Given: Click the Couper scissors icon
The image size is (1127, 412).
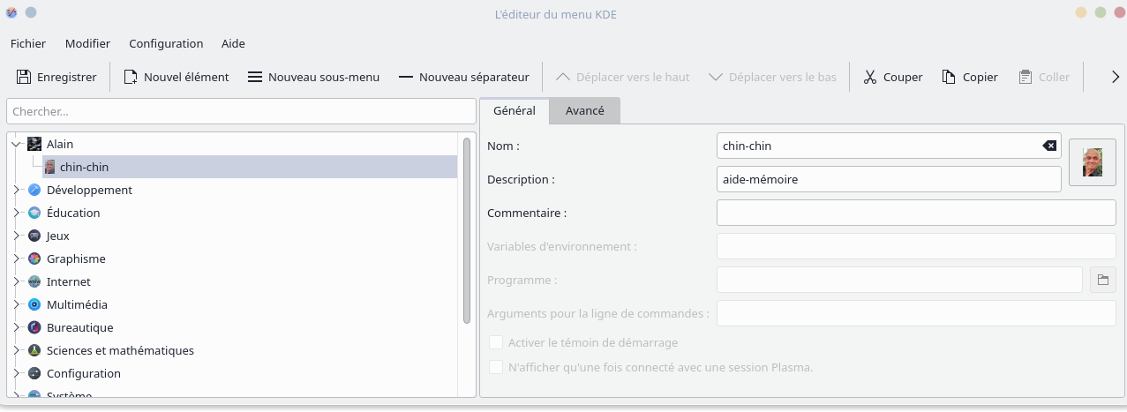Looking at the screenshot, I should 870,78.
